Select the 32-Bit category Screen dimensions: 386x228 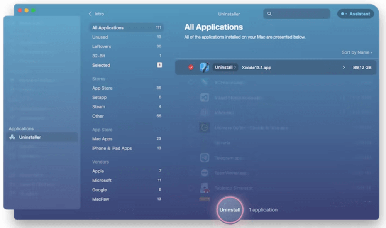pyautogui.click(x=126, y=56)
